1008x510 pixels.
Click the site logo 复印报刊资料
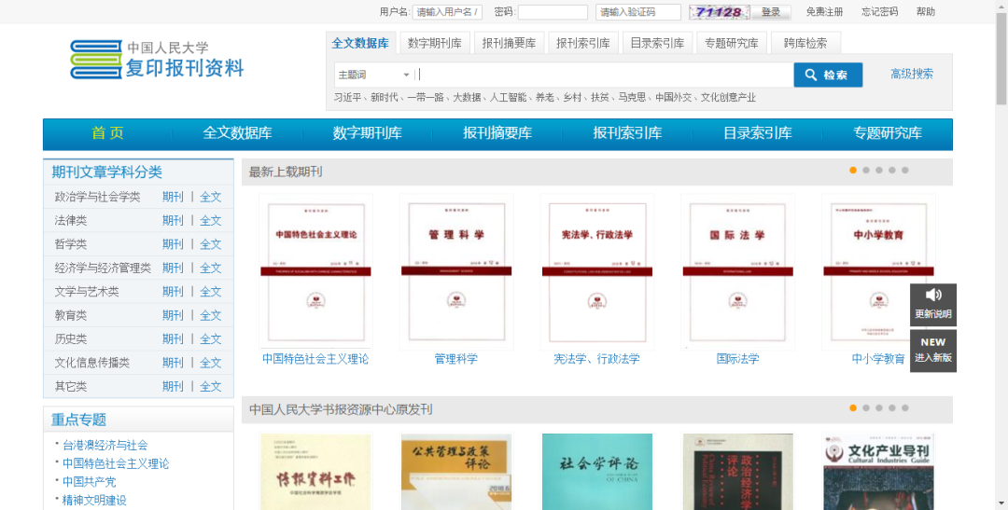click(x=157, y=60)
